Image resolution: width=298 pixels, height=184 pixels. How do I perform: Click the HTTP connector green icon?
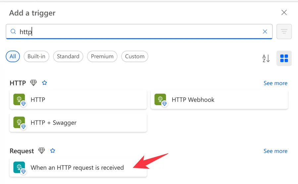coord(19,100)
